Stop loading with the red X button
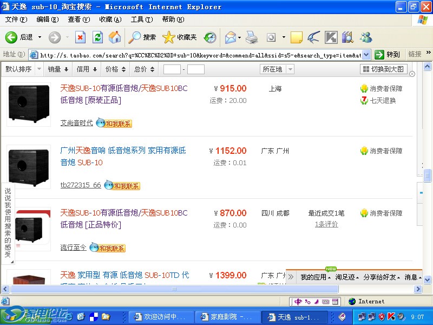433x325 pixels. [80, 37]
